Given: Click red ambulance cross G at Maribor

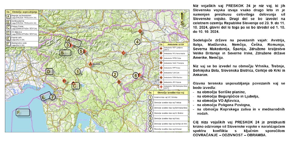Looking at the screenshot, I should (x=140, y=31).
